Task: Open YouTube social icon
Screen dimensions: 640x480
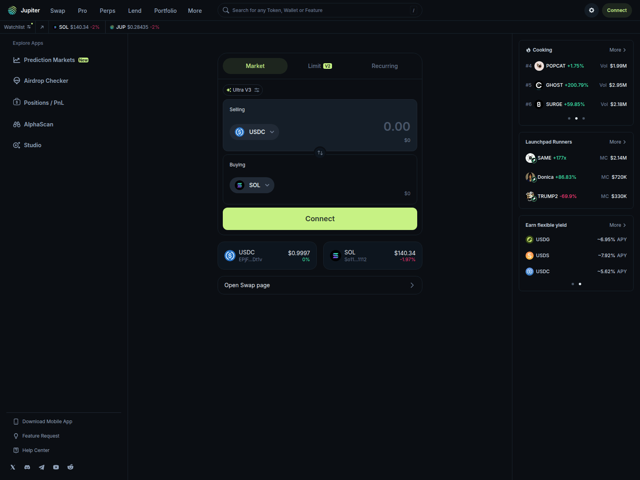Action: [56, 467]
